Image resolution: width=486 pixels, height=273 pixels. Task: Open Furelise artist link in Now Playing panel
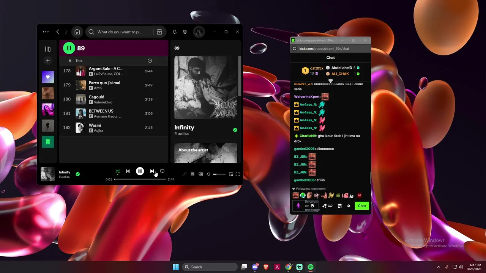click(181, 134)
